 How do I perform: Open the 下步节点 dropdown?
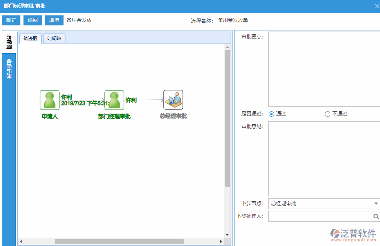click(377, 203)
